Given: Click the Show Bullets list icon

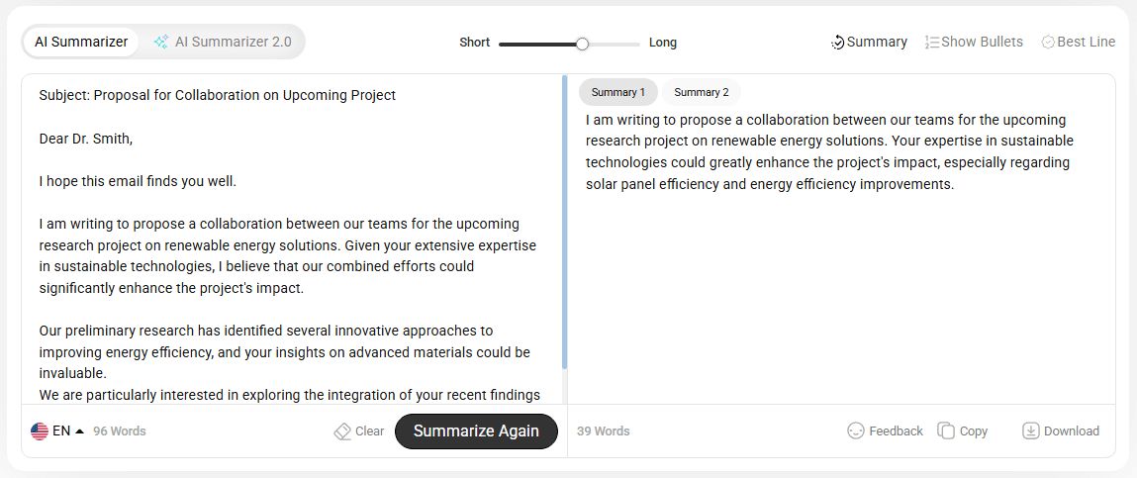Looking at the screenshot, I should pos(931,43).
